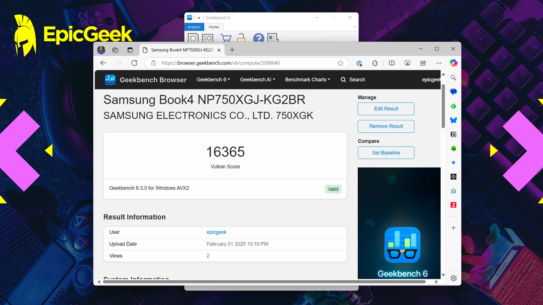
Task: Select the CPU benchmark icon in Geekbench 6
Action: [x=193, y=38]
